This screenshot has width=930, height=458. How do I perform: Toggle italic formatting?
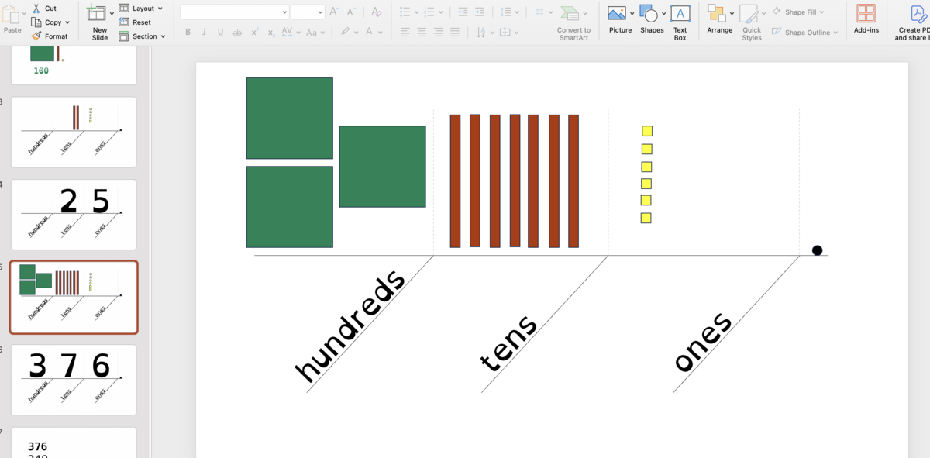pos(204,32)
